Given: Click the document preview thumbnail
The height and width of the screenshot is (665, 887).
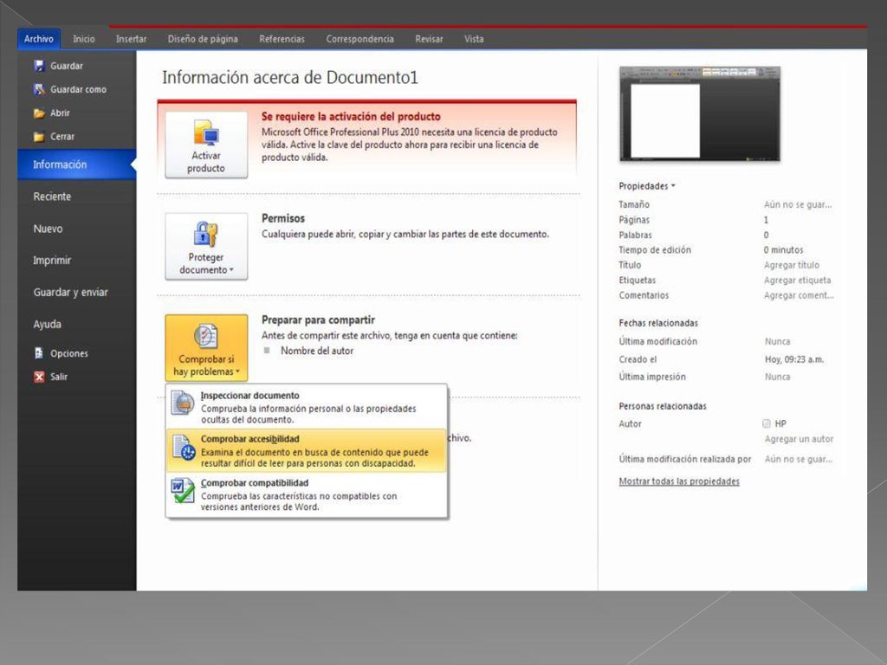Looking at the screenshot, I should pyautogui.click(x=700, y=113).
